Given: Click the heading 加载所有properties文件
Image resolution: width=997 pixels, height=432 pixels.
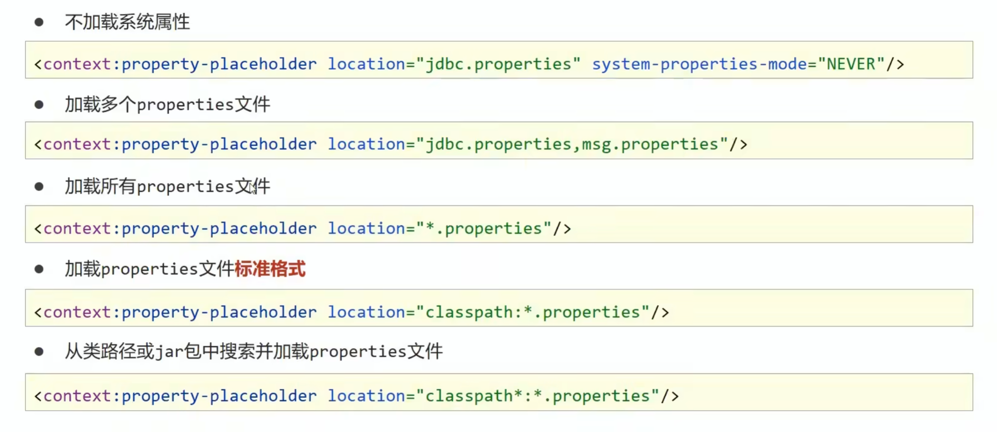Looking at the screenshot, I should click(x=167, y=186).
